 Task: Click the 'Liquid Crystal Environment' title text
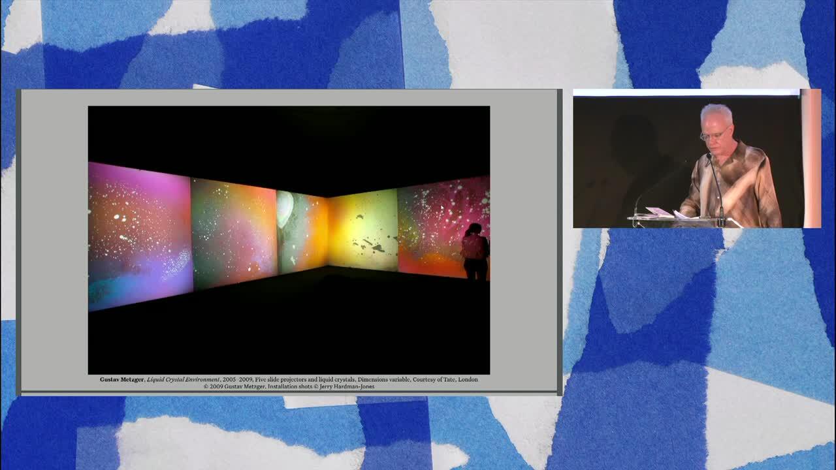click(x=183, y=379)
